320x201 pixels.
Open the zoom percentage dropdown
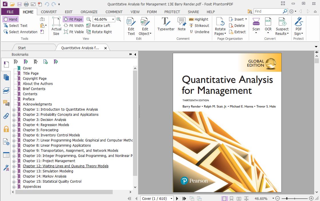pyautogui.click(x=113, y=19)
